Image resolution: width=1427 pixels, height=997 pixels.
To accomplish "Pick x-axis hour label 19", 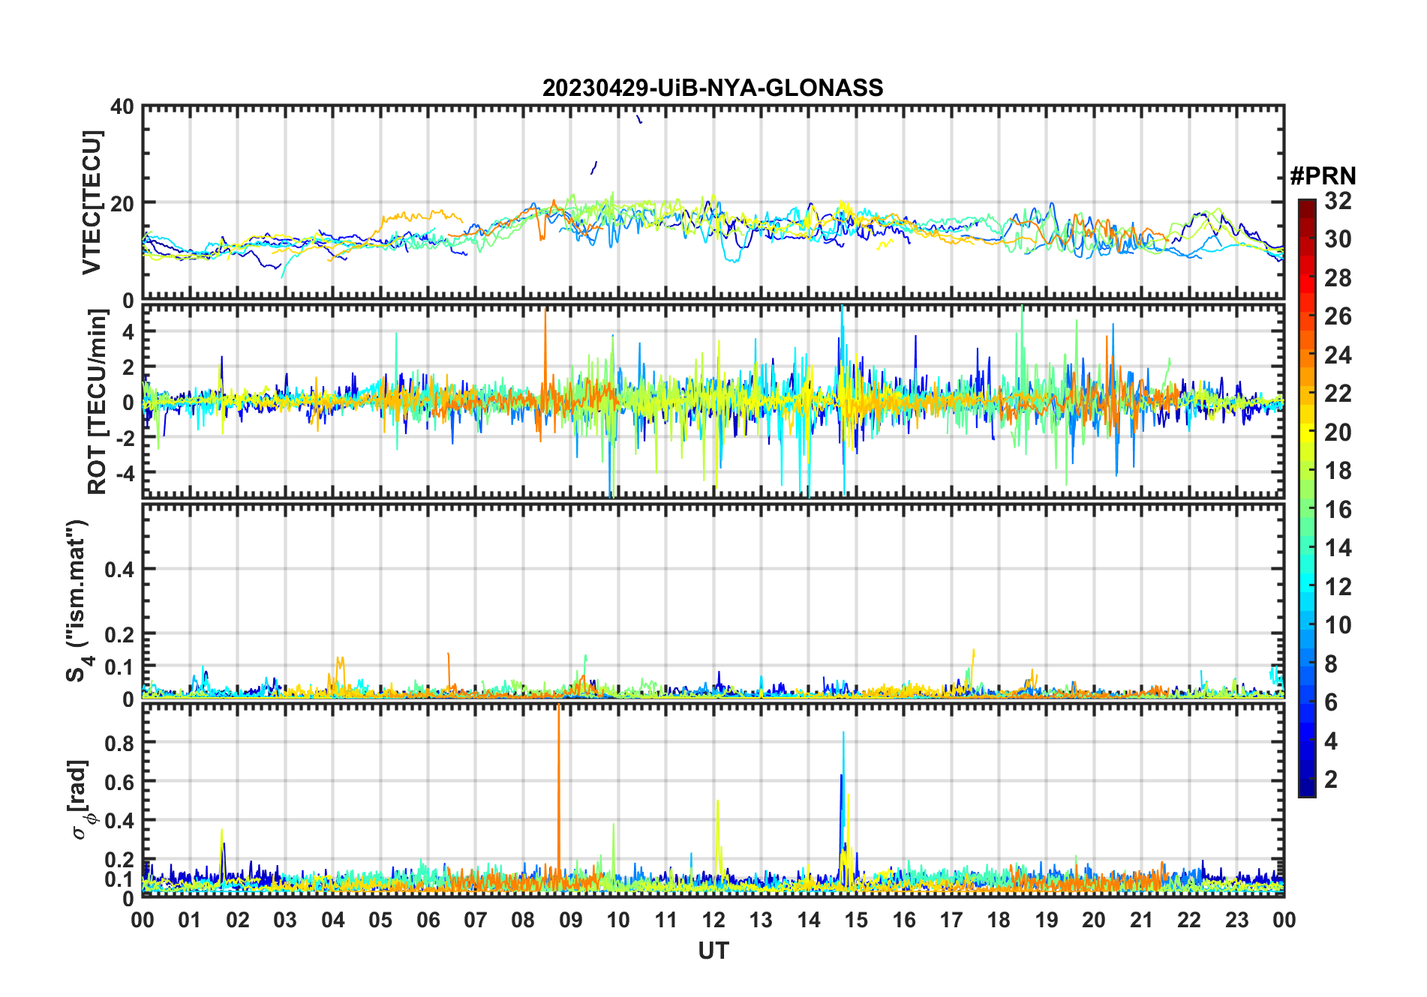I will (1047, 921).
